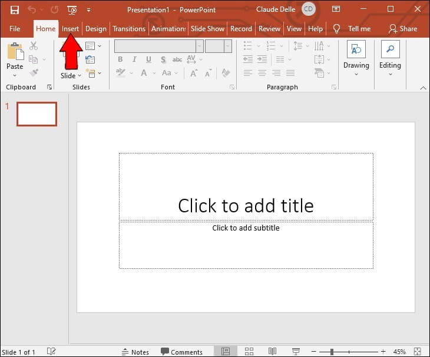Click the spell check icon in status bar
This screenshot has height=357, width=430.
click(x=51, y=352)
